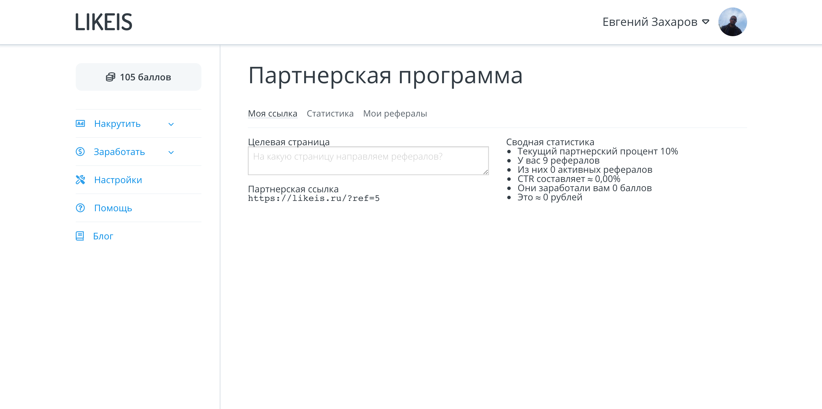This screenshot has height=409, width=822.
Task: Open the Настройки link in sidebar
Action: pyautogui.click(x=118, y=180)
